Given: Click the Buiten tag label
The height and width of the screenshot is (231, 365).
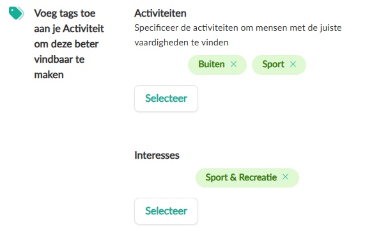Looking at the screenshot, I should tap(212, 64).
